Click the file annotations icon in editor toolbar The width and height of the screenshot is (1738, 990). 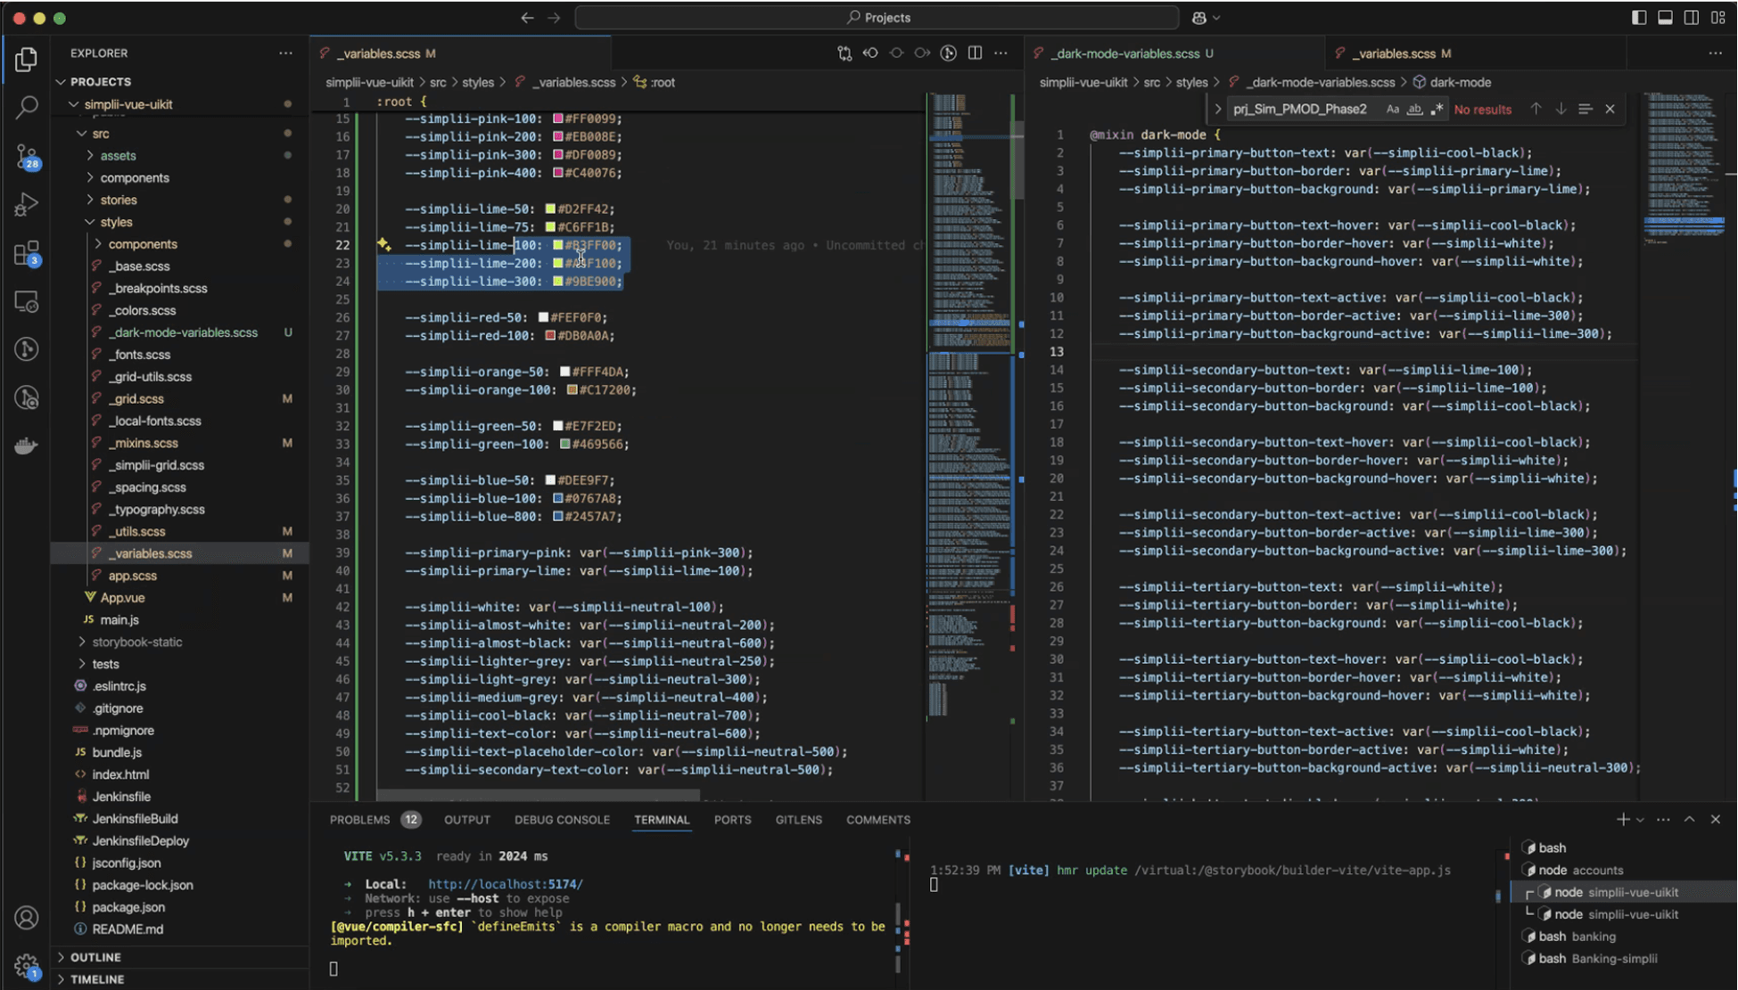point(949,53)
